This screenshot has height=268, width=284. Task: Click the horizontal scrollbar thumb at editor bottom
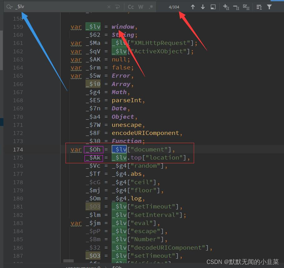pyautogui.click(x=68, y=261)
